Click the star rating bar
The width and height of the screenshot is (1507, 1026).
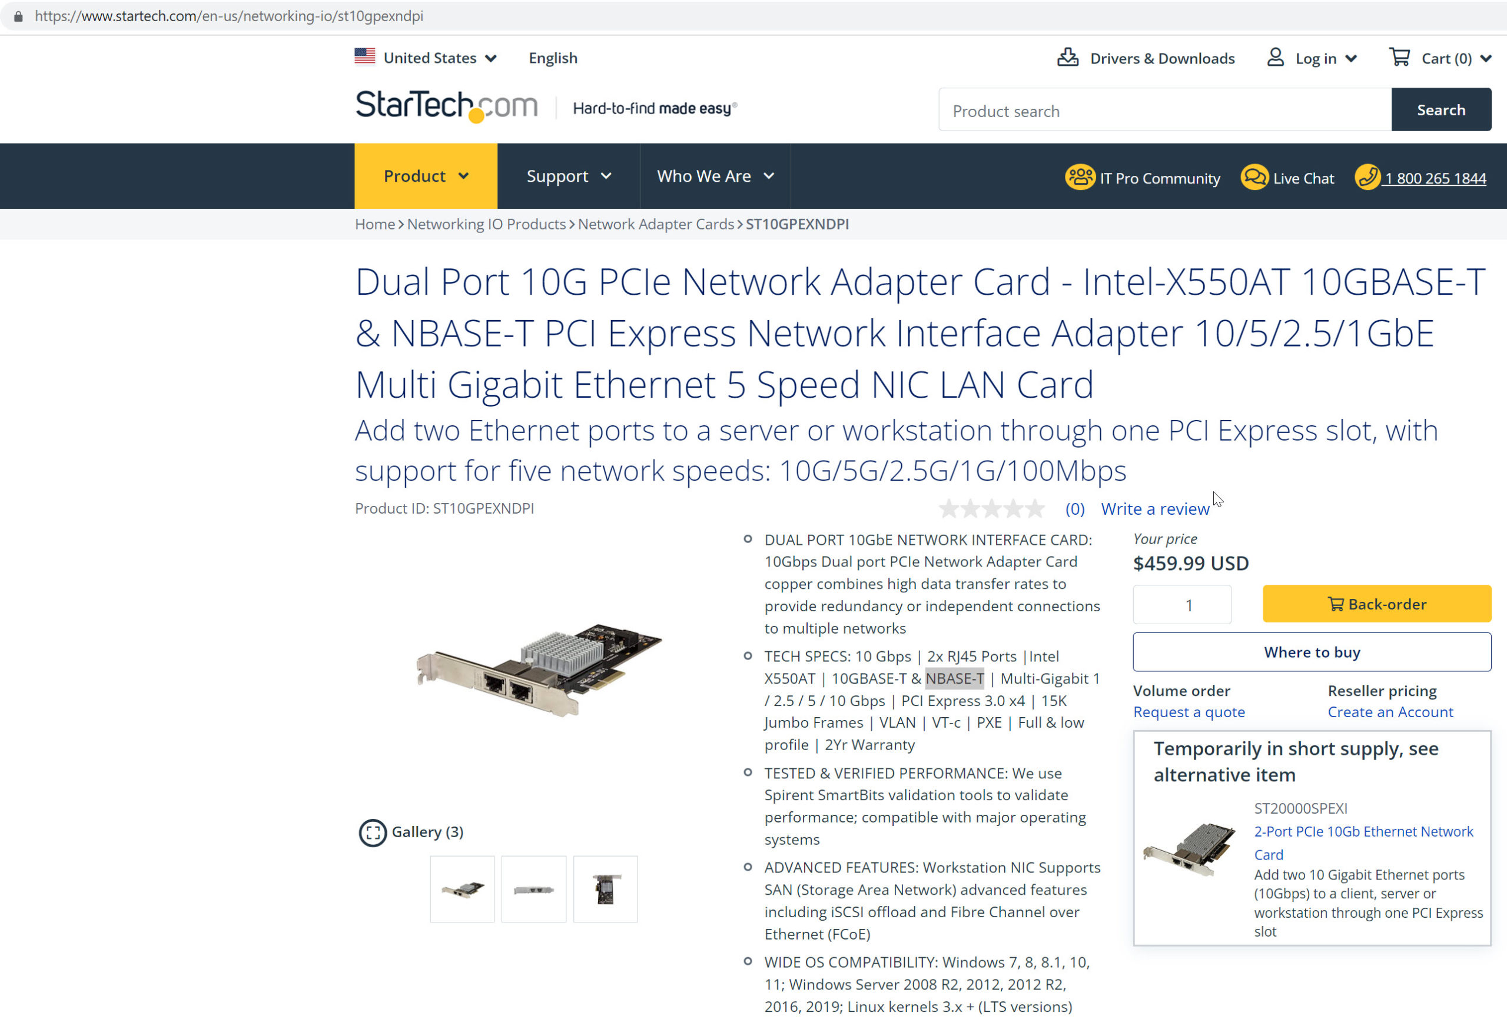click(991, 509)
